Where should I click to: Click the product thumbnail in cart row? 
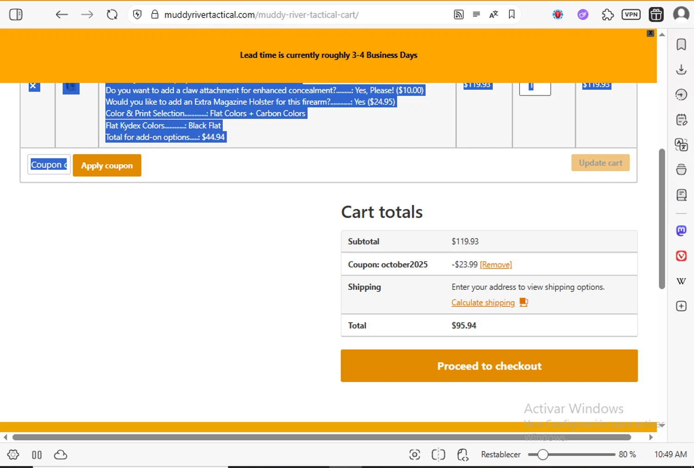(x=71, y=88)
